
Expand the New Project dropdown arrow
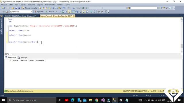pos(6,8)
